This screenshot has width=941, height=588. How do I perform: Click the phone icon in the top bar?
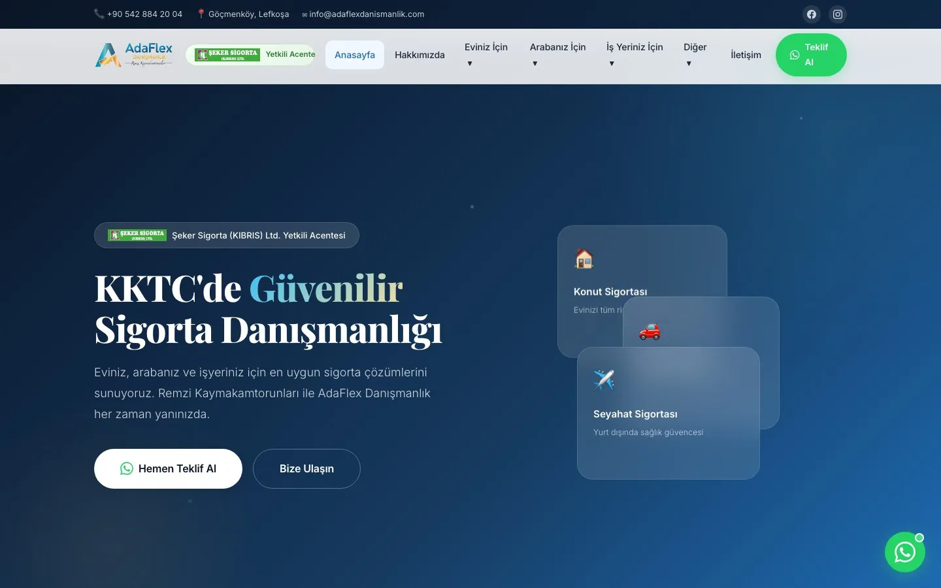(99, 14)
